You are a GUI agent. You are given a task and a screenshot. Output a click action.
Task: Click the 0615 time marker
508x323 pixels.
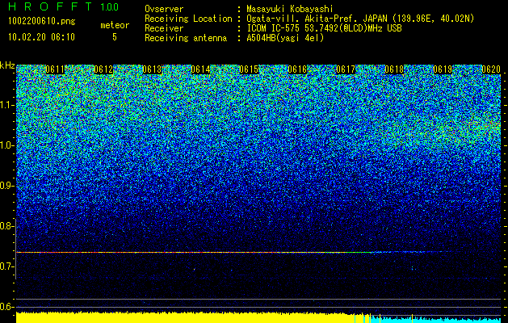click(x=249, y=69)
